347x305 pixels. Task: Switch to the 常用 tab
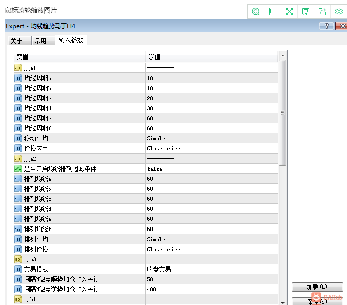click(x=43, y=41)
